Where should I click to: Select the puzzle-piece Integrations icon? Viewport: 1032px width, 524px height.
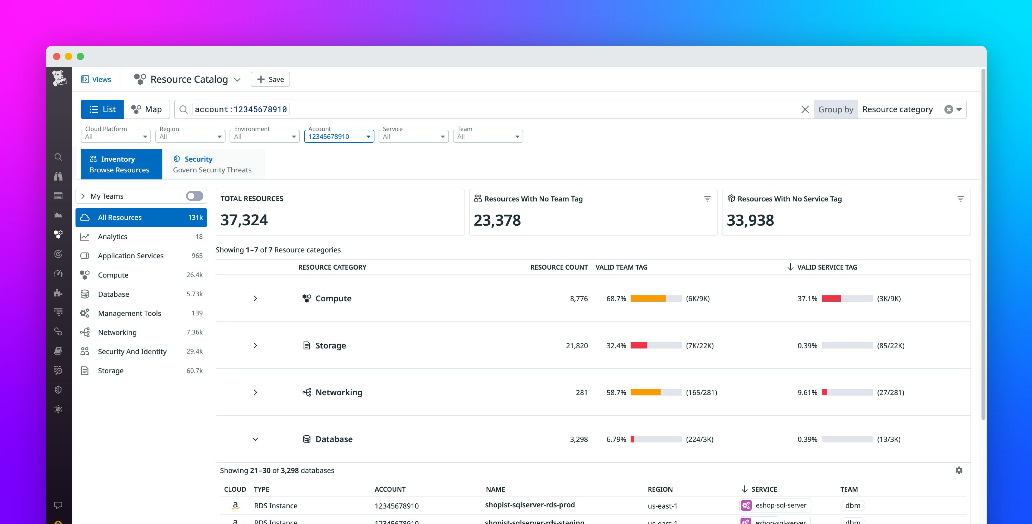tap(58, 292)
